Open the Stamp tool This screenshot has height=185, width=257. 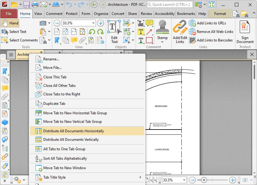(x=162, y=30)
